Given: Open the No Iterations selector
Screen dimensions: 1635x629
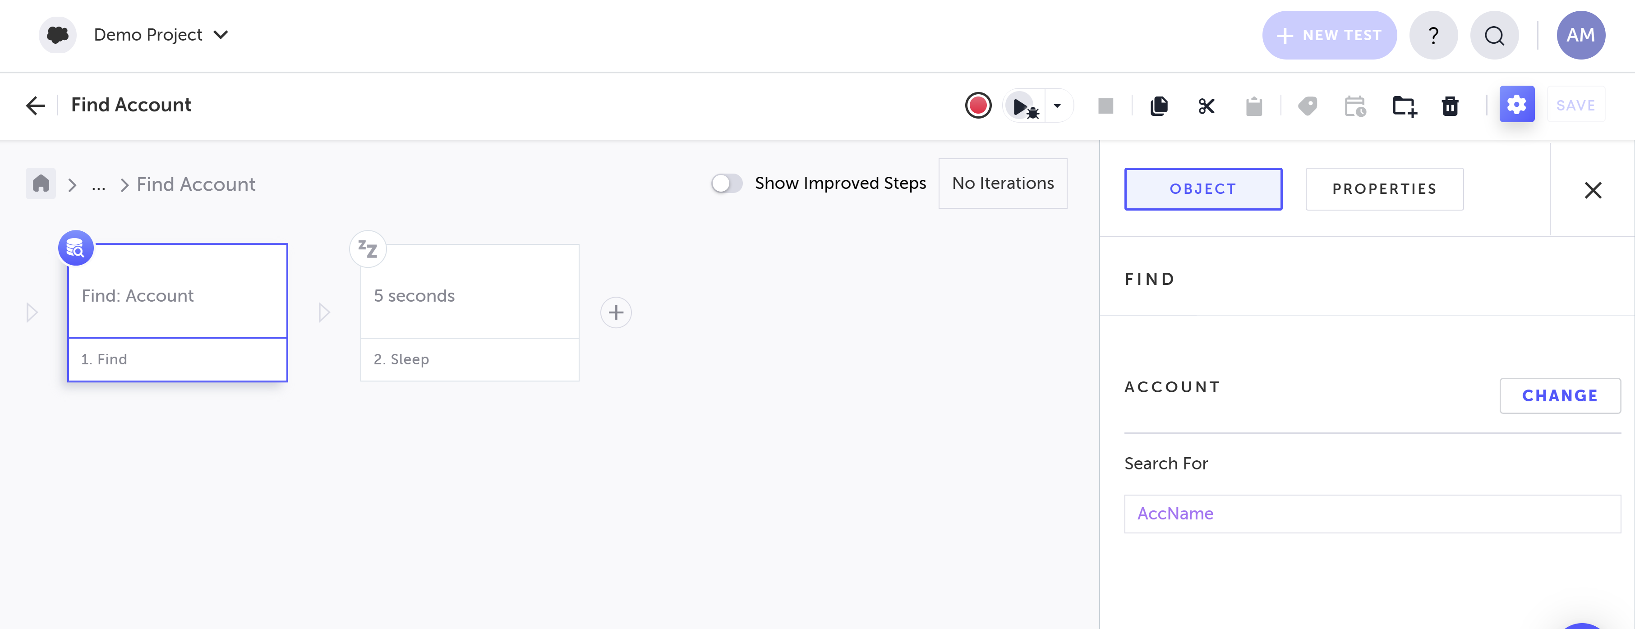Looking at the screenshot, I should [x=1002, y=184].
